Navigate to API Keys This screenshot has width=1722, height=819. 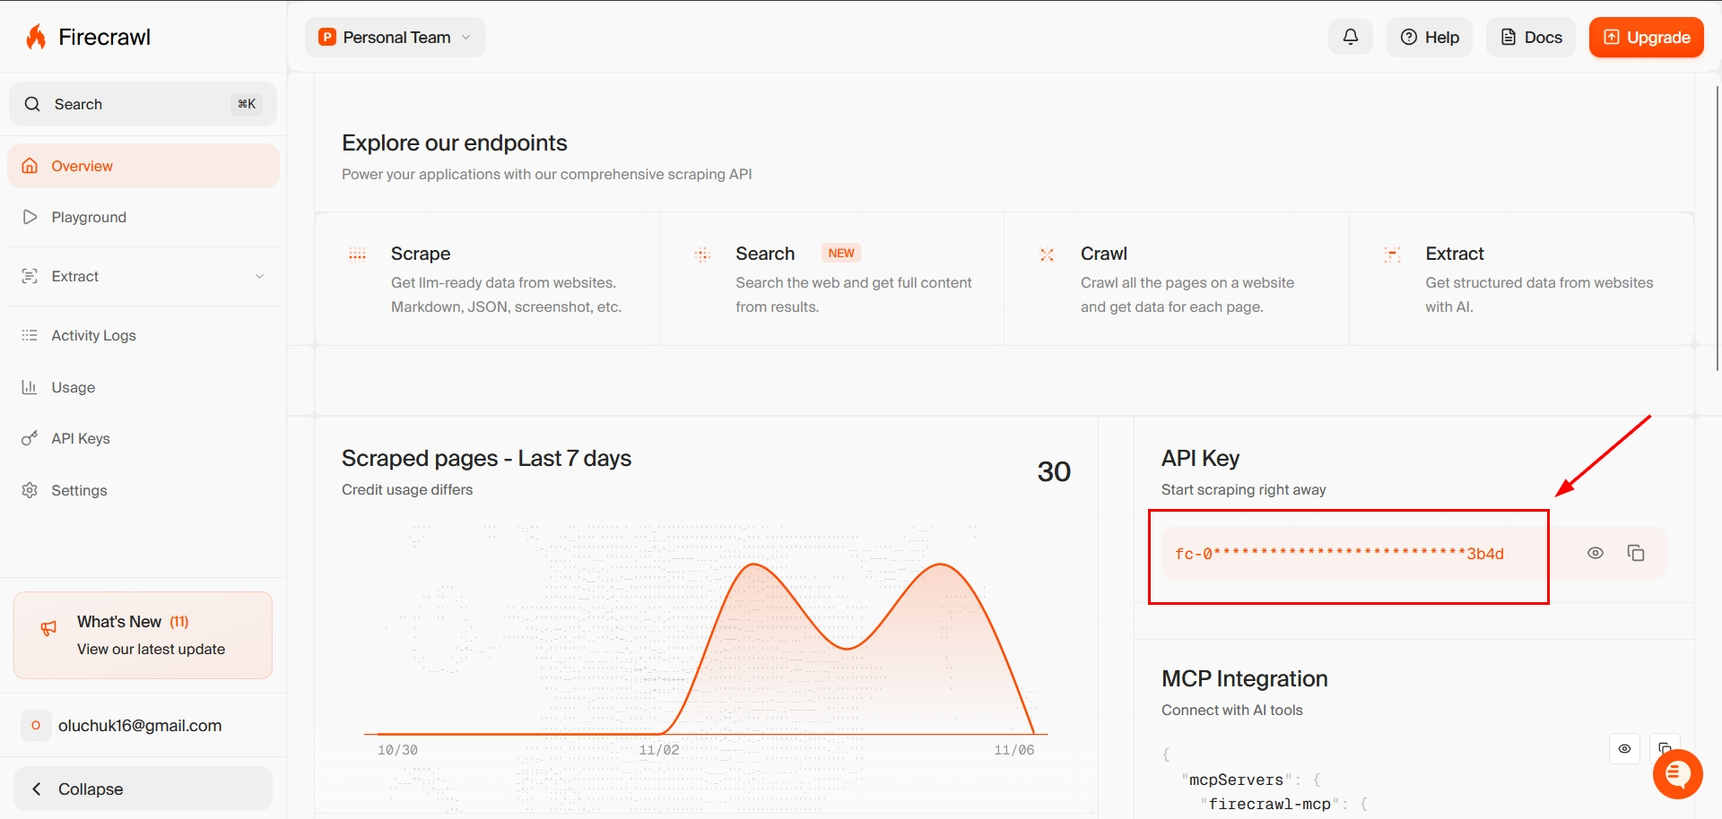[x=143, y=438]
